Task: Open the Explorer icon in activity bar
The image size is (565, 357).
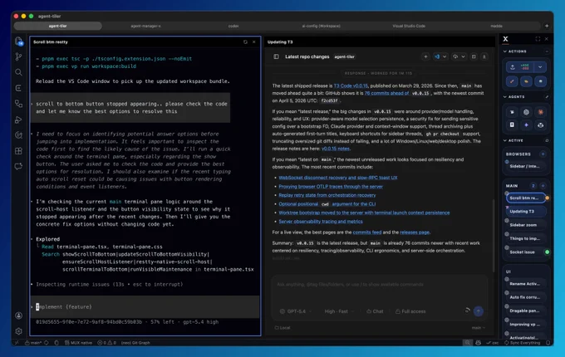Action: coord(19,42)
